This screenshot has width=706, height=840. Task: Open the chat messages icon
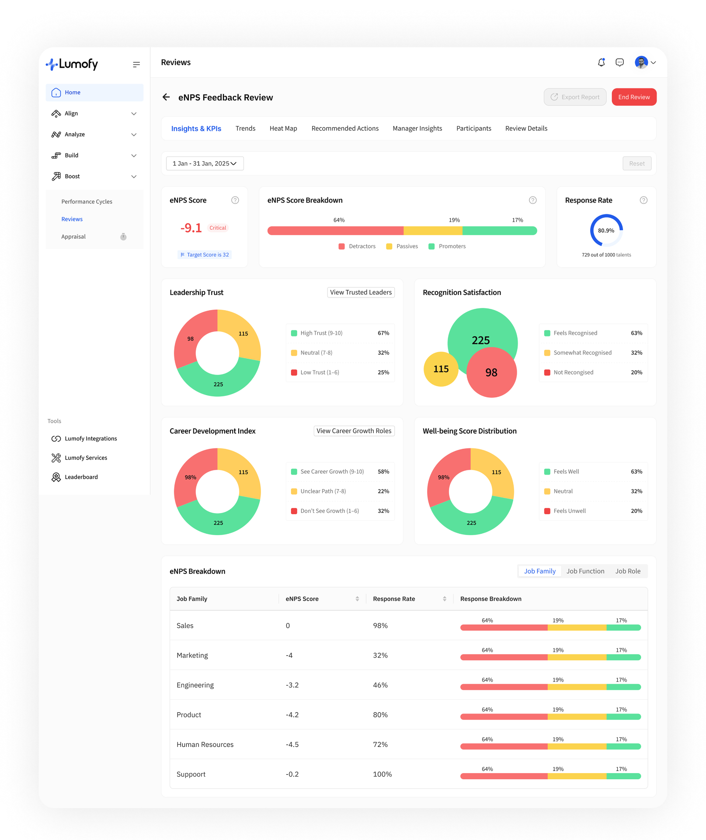pyautogui.click(x=619, y=63)
